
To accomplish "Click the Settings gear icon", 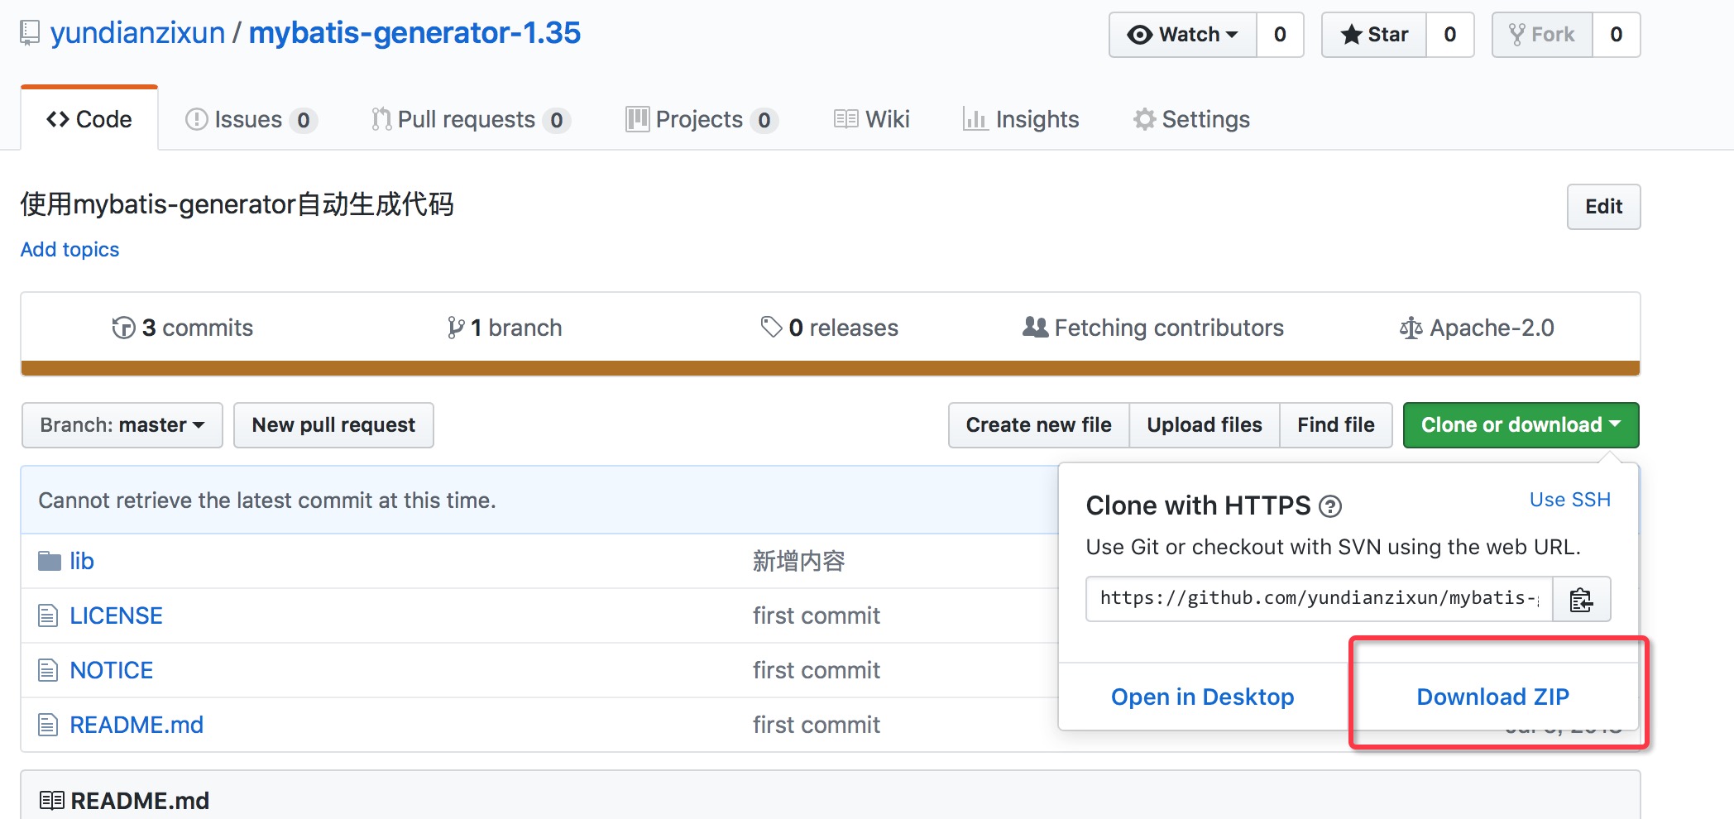I will (x=1144, y=120).
